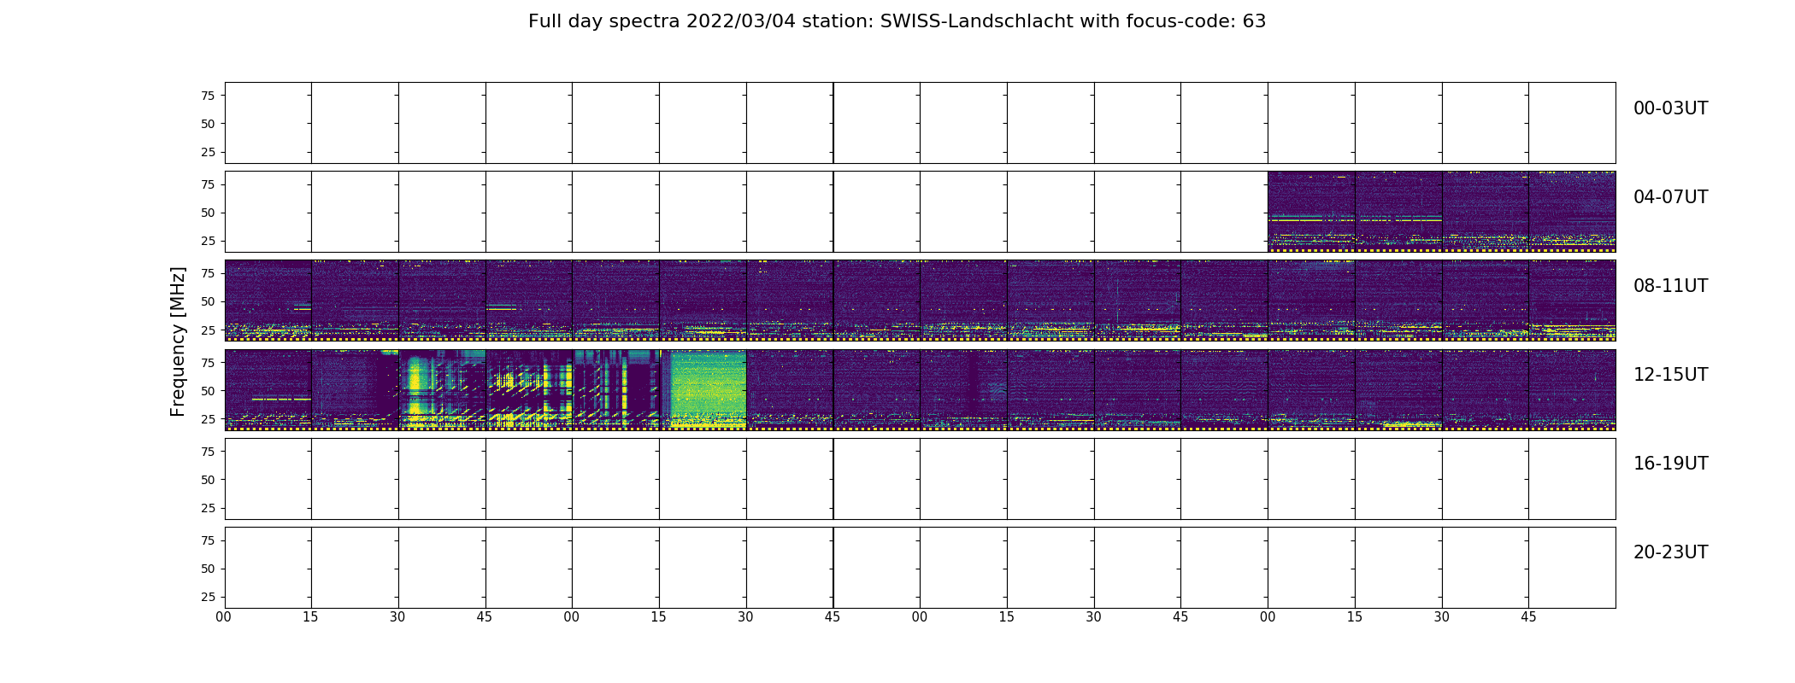Click the 'Frequency [MHz]' y-axis label
This screenshot has width=1795, height=683.
pyautogui.click(x=178, y=341)
